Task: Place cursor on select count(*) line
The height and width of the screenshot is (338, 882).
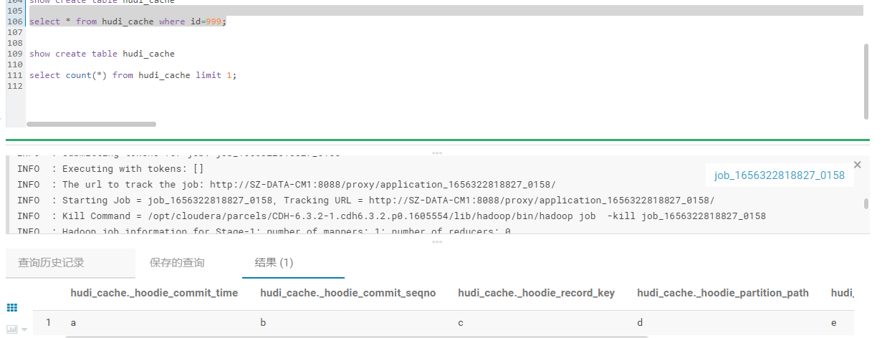Action: (133, 75)
